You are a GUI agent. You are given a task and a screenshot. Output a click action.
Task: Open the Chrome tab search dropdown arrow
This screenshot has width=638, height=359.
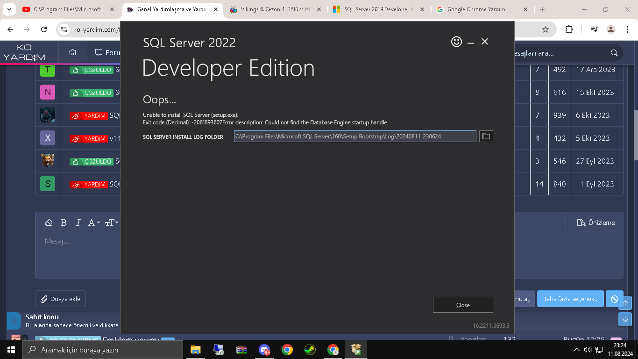click(x=9, y=9)
